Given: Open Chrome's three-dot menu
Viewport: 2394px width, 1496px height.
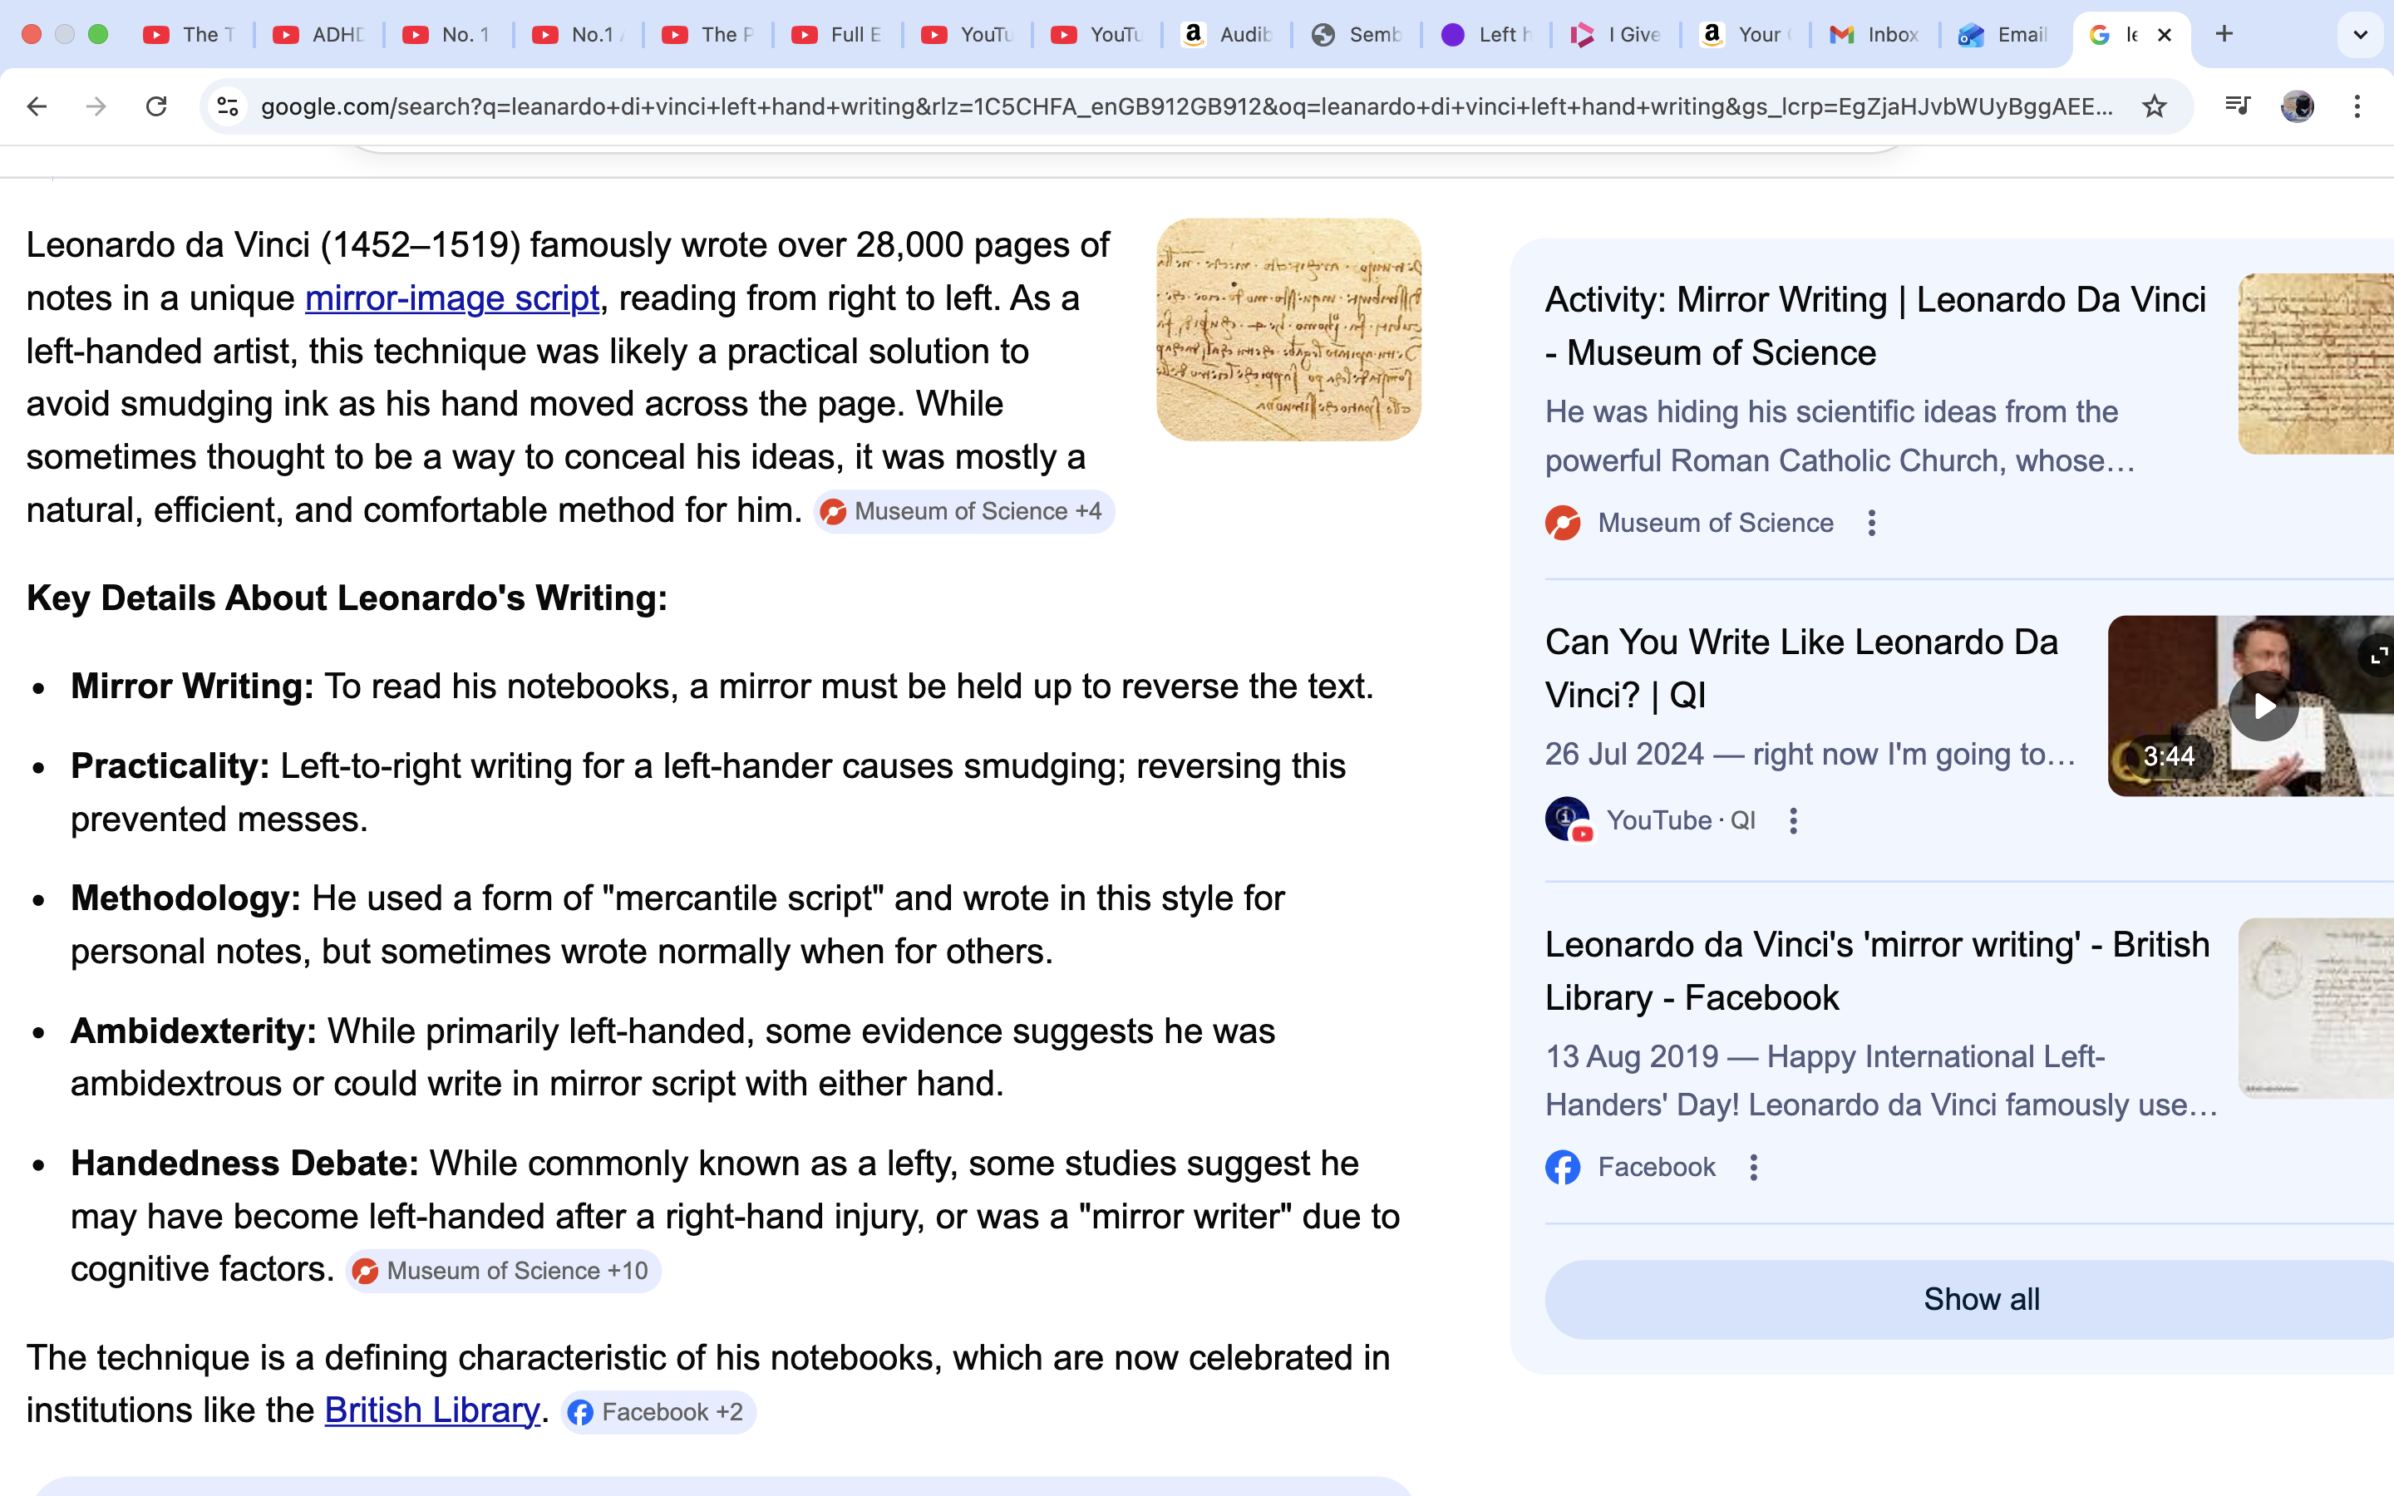Looking at the screenshot, I should [2357, 106].
